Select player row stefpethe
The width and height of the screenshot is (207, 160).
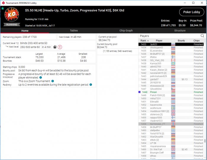pyautogui.click(x=171, y=130)
